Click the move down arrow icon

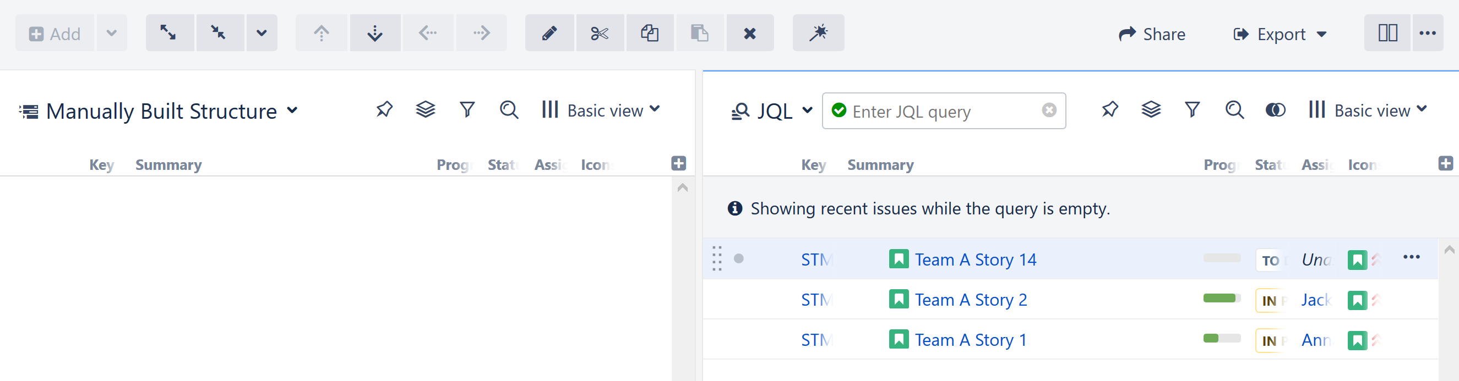(x=374, y=34)
